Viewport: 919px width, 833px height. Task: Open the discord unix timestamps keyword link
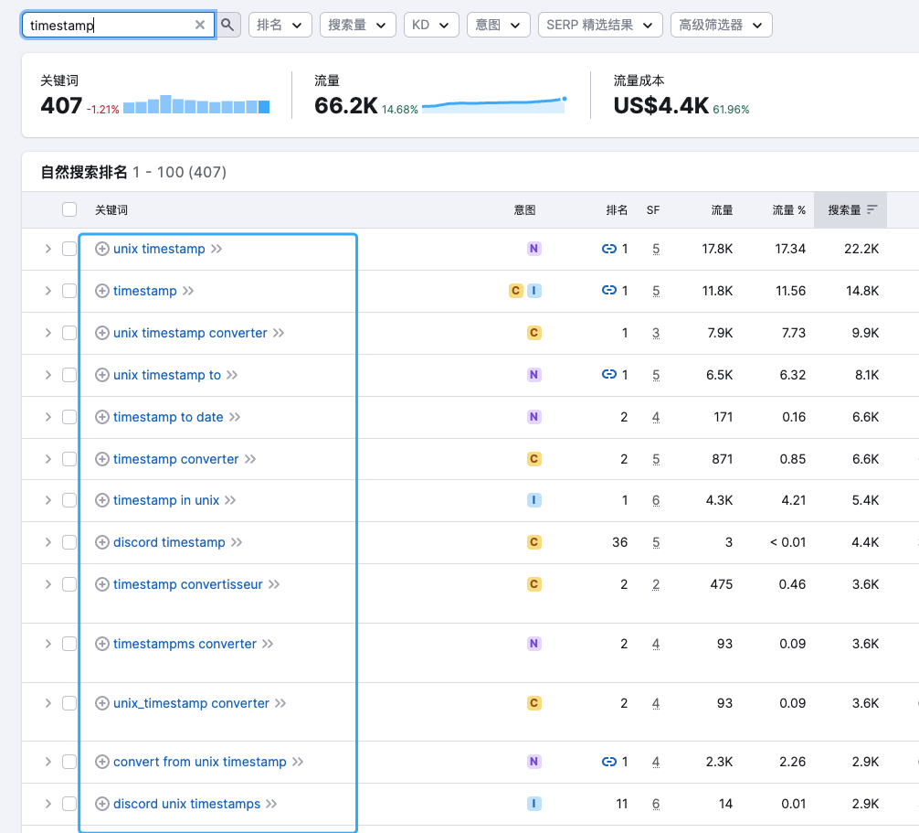pos(186,804)
